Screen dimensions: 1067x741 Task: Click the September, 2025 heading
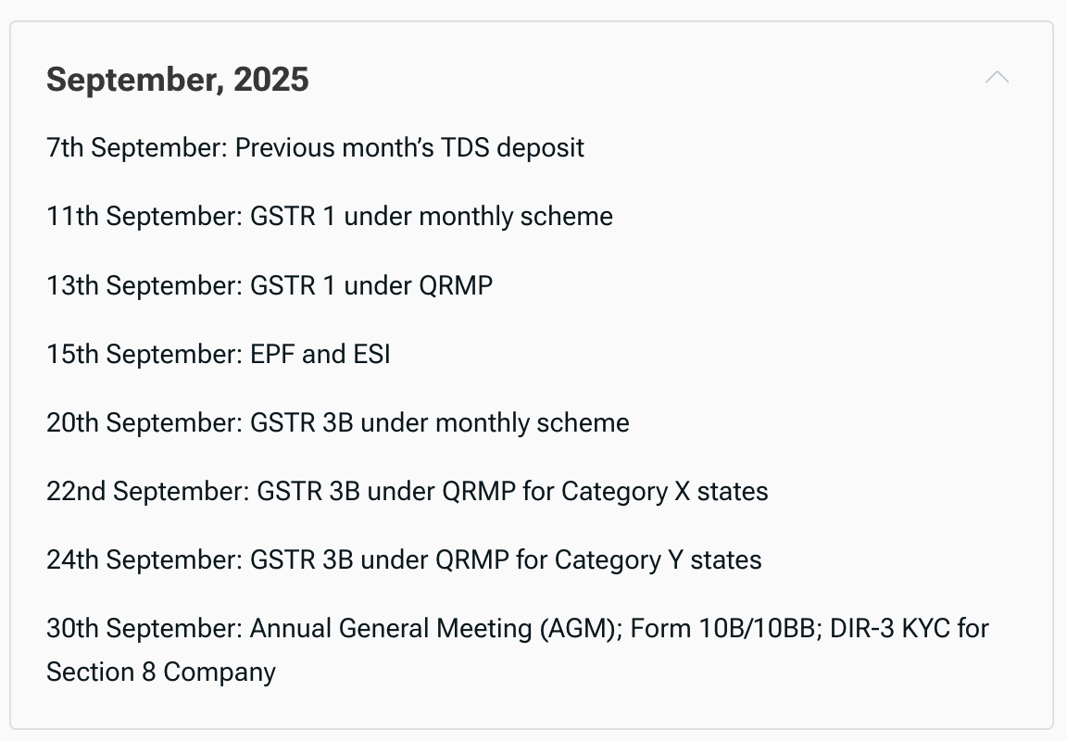point(178,80)
